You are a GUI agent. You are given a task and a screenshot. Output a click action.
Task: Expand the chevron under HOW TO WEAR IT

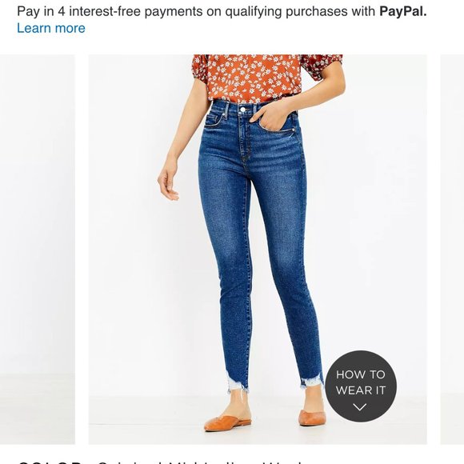click(x=360, y=407)
